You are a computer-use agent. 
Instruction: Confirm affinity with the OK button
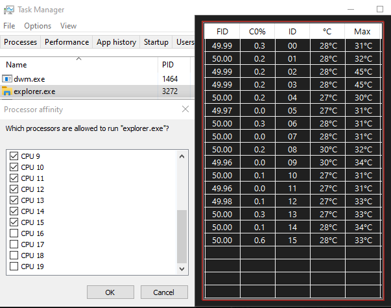(110, 292)
